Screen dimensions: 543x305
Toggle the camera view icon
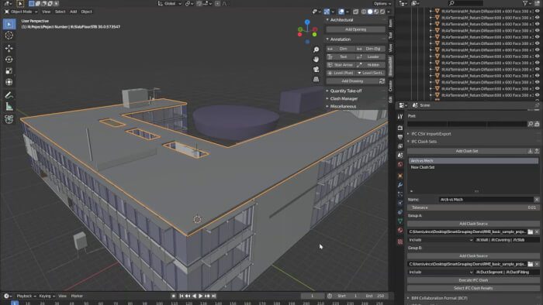tap(316, 70)
